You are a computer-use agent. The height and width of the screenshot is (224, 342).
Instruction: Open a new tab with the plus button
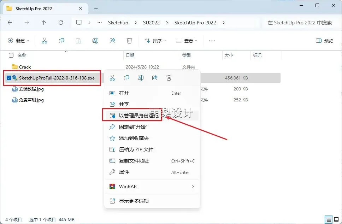96,9
